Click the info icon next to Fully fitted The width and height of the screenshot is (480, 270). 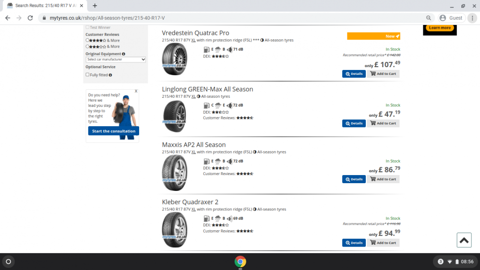point(110,75)
